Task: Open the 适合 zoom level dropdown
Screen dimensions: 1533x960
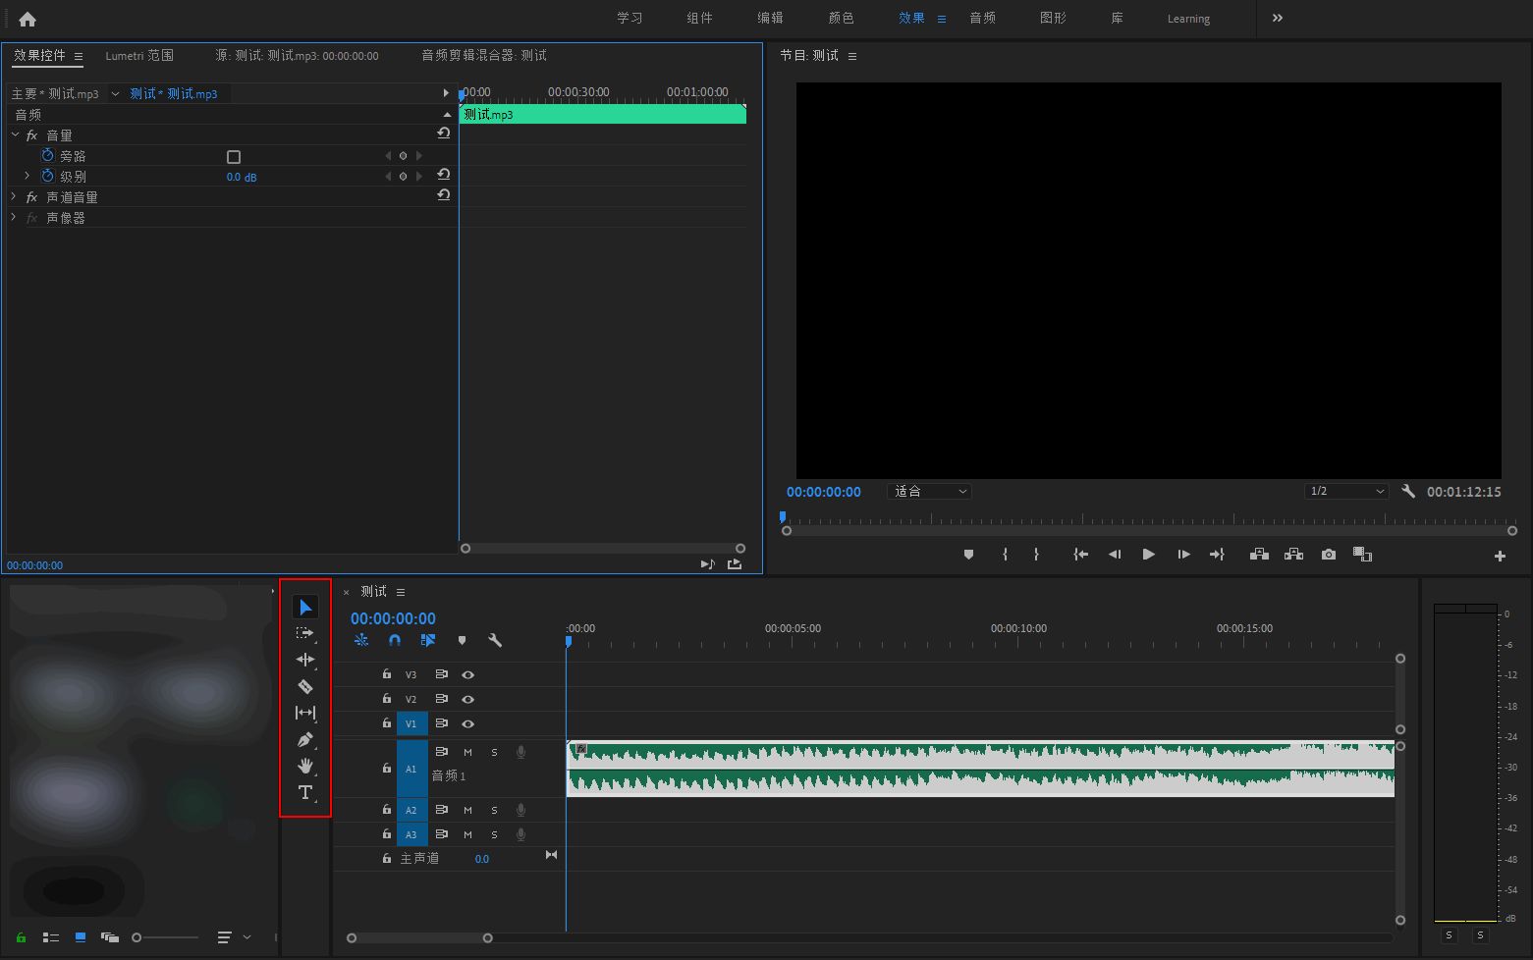Action: click(929, 491)
